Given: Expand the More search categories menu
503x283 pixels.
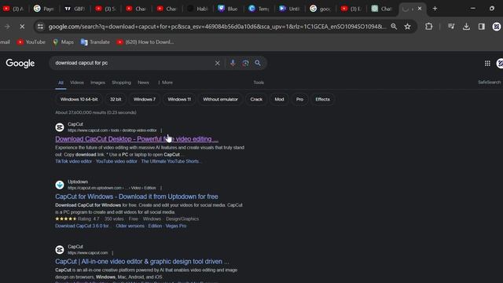Looking at the screenshot, I should point(166,83).
